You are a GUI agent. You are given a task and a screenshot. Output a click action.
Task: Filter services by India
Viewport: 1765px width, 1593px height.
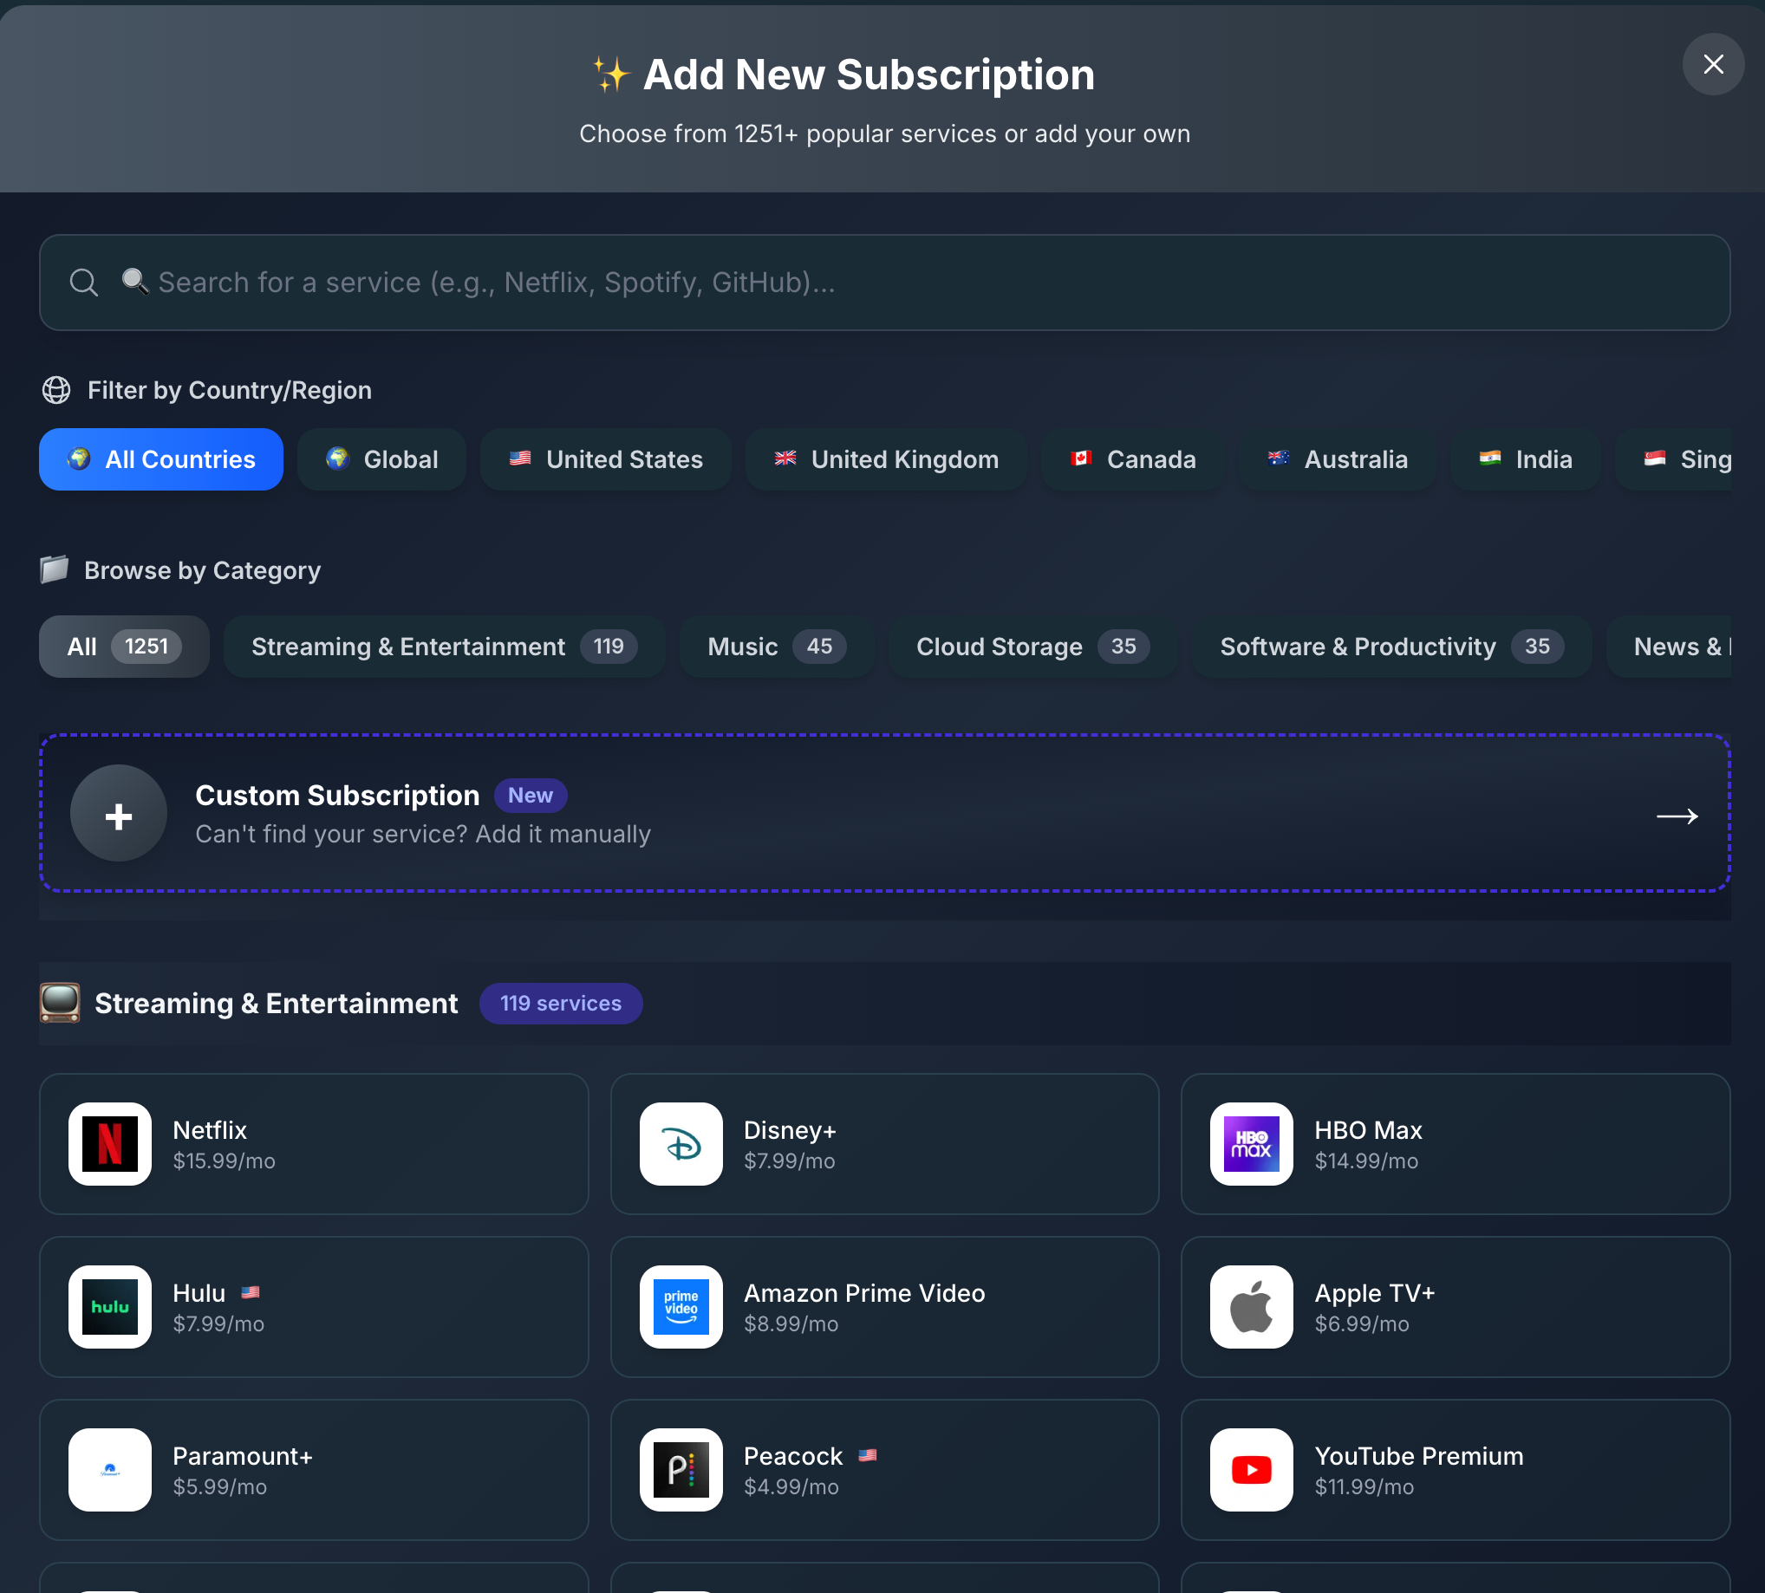pyautogui.click(x=1525, y=458)
